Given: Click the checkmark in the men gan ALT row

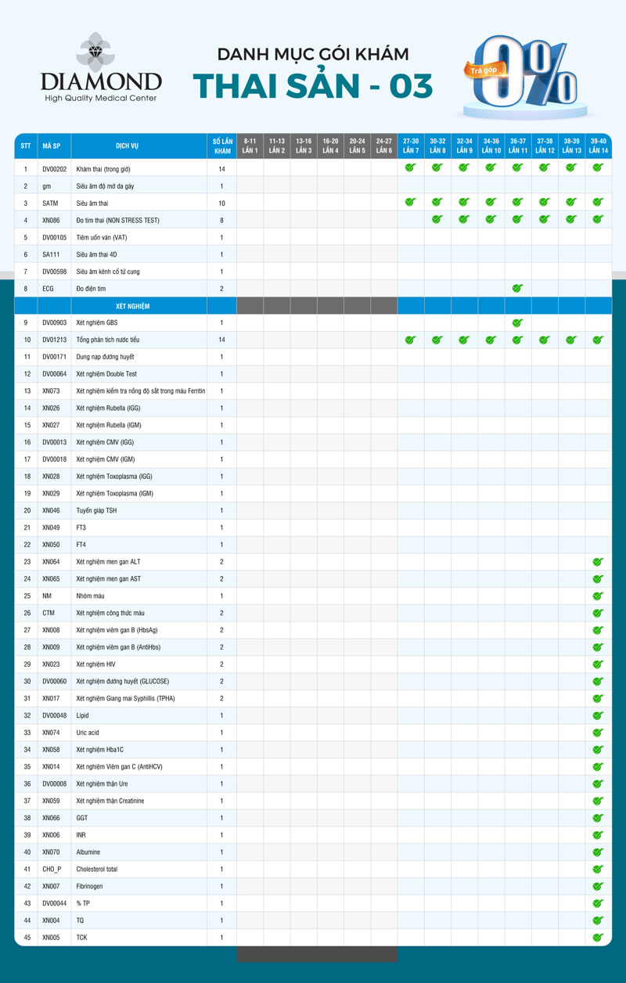Looking at the screenshot, I should point(598,562).
